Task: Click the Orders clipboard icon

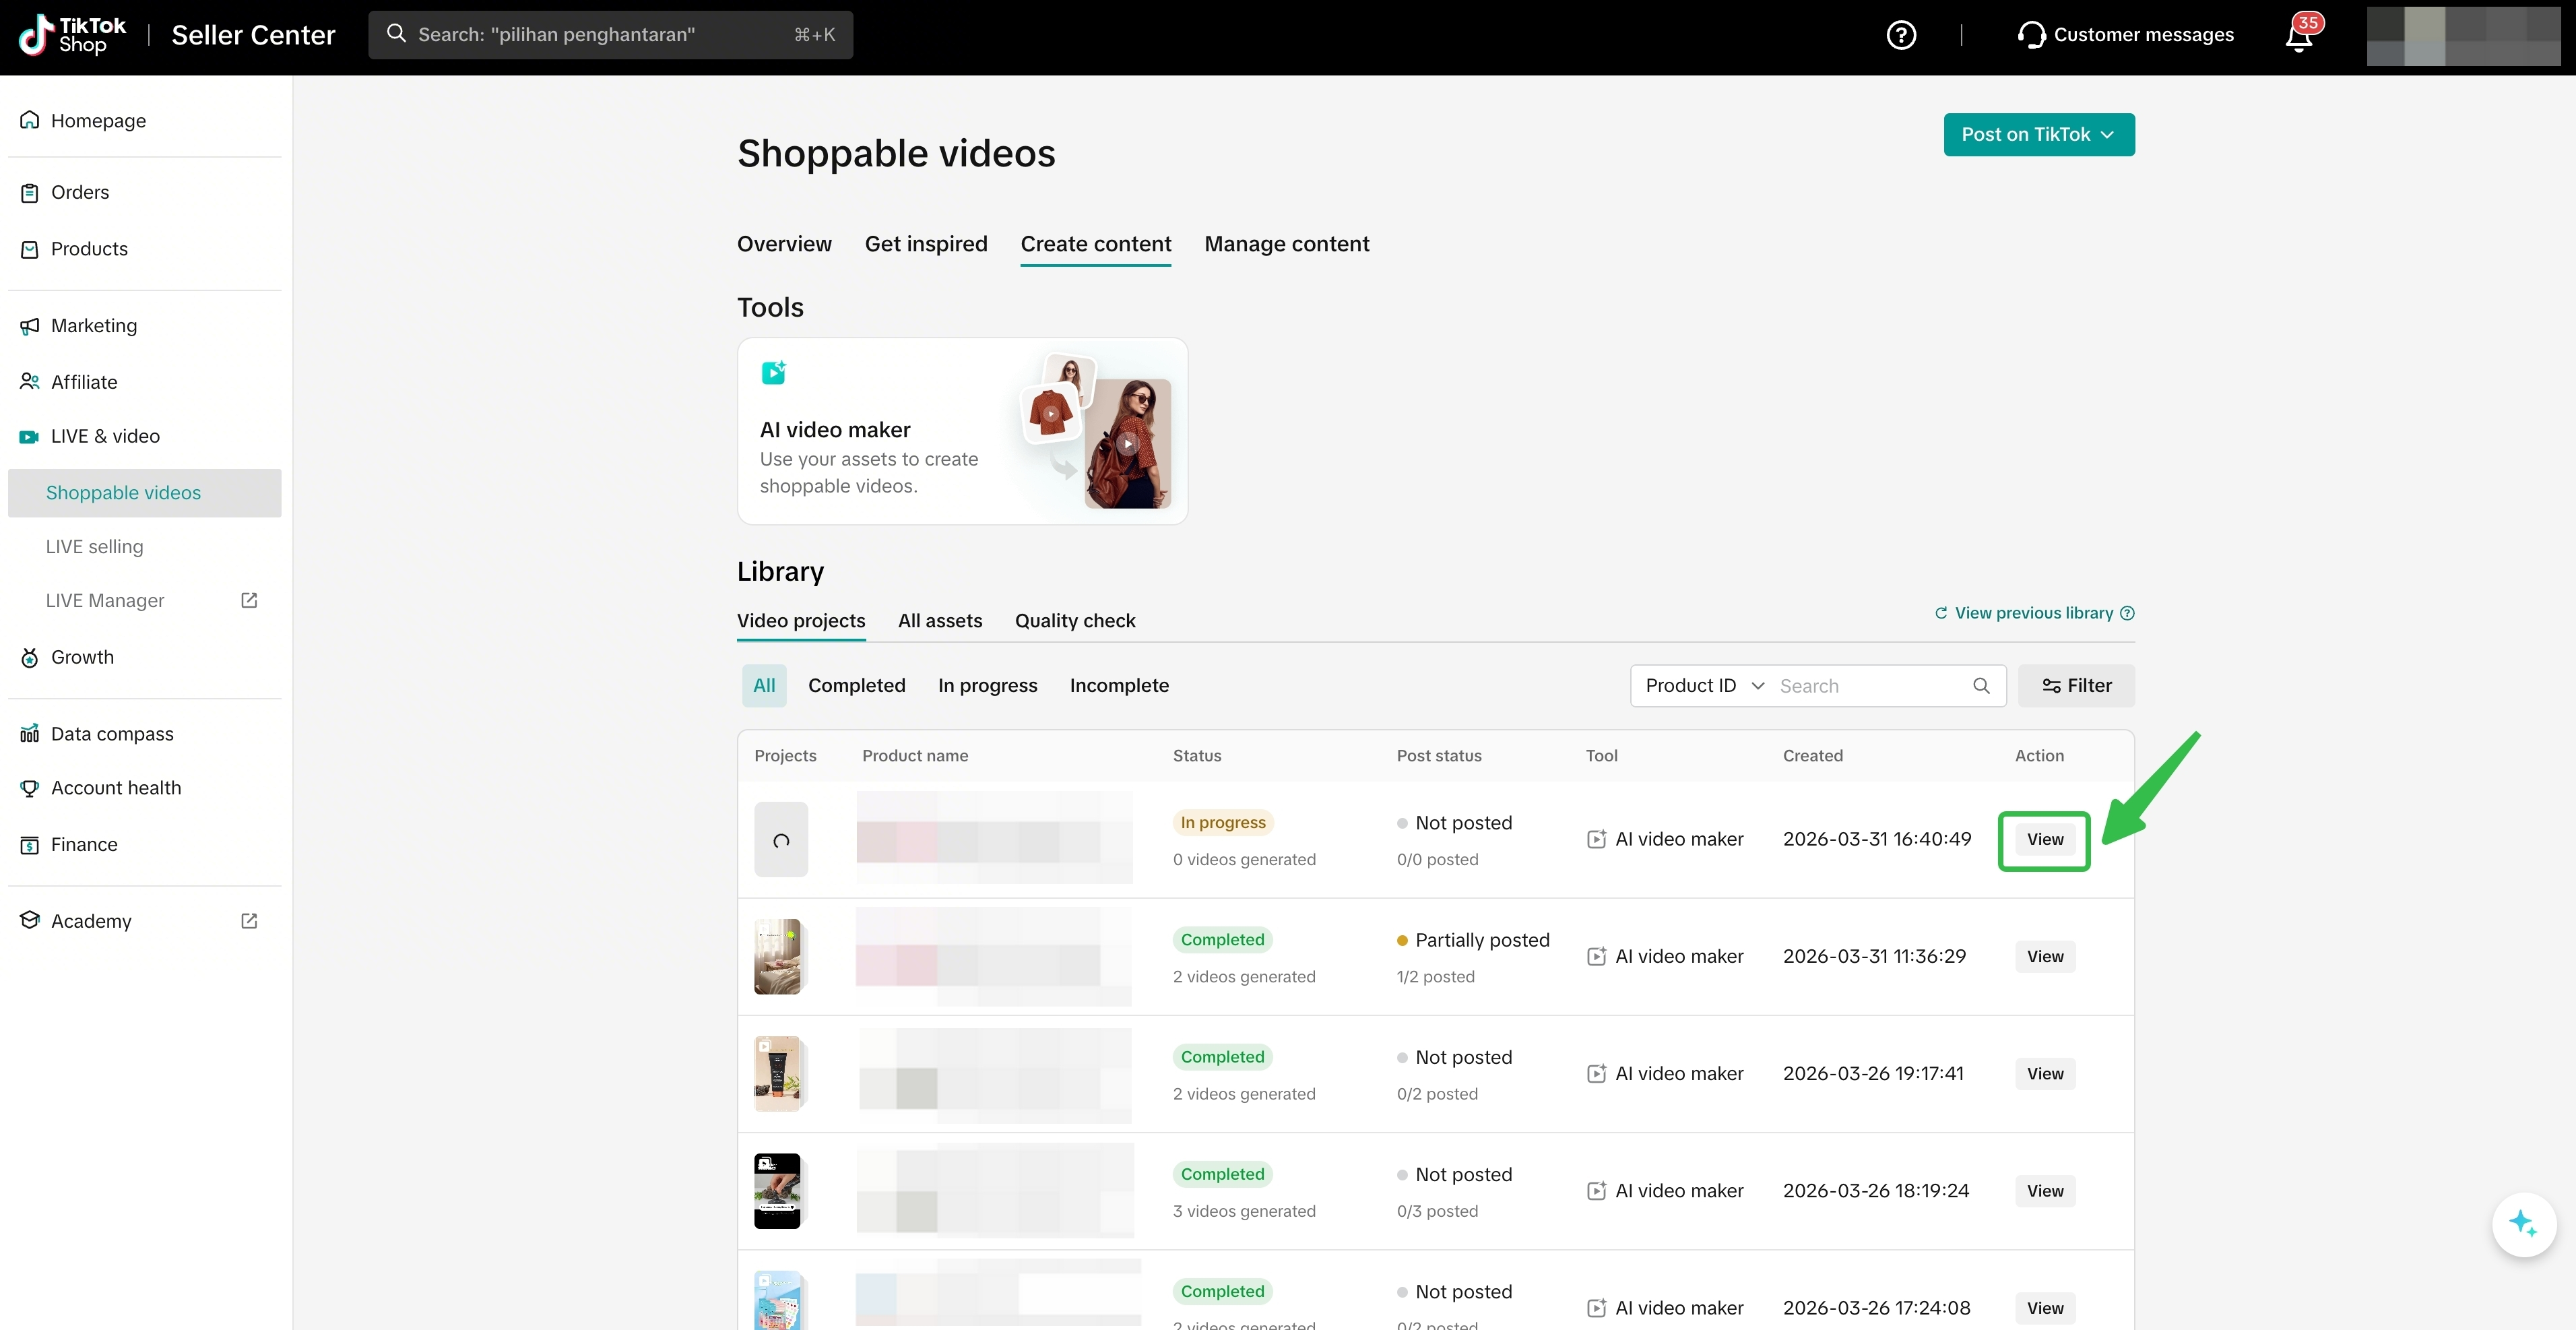Action: (x=30, y=192)
